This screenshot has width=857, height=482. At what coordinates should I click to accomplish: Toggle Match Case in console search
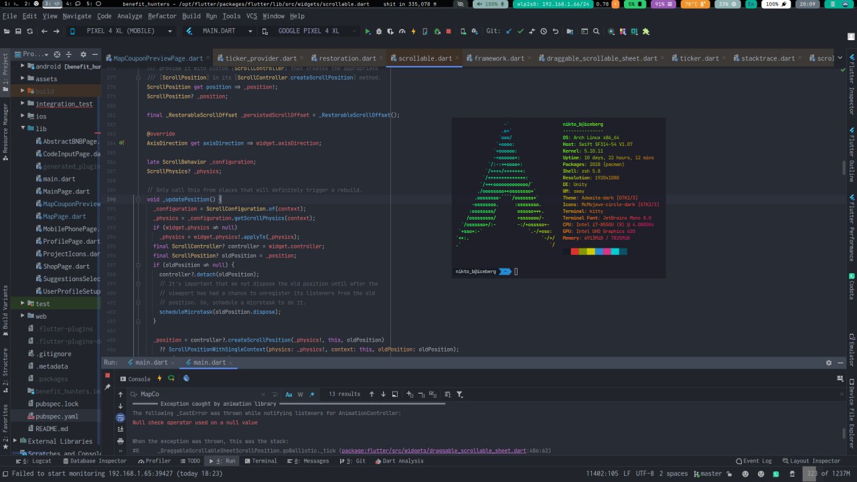[x=289, y=394]
